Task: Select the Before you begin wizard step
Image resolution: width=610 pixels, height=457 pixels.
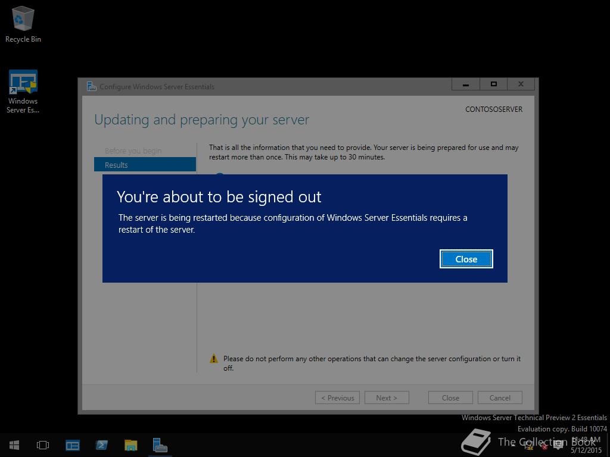Action: pos(133,151)
